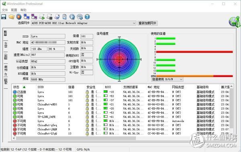Click the RSSI column header
The width and height of the screenshot is (241, 152).
click(108, 87)
